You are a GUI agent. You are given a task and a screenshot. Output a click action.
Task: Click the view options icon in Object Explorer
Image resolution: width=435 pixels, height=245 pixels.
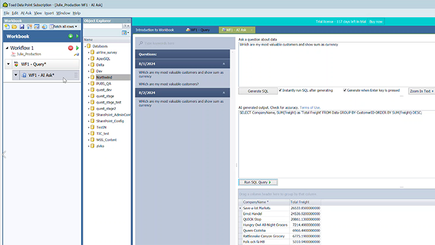pos(125,33)
